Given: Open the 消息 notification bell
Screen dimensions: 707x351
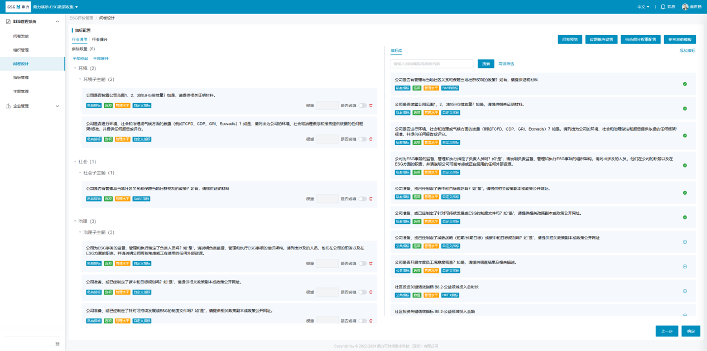Looking at the screenshot, I should point(667,7).
